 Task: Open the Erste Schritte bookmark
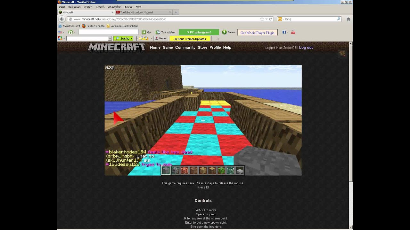93,26
